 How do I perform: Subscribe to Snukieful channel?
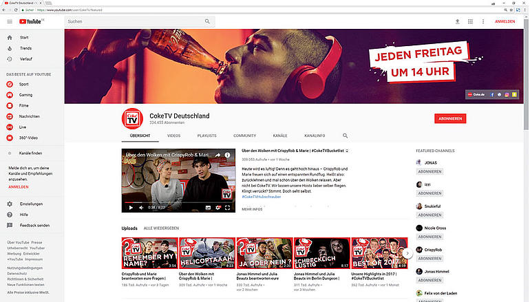430,215
